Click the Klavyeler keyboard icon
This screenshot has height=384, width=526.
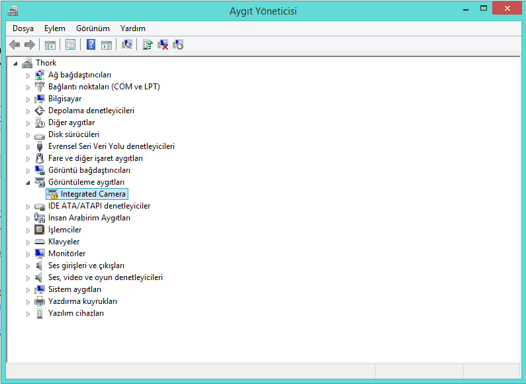point(40,242)
